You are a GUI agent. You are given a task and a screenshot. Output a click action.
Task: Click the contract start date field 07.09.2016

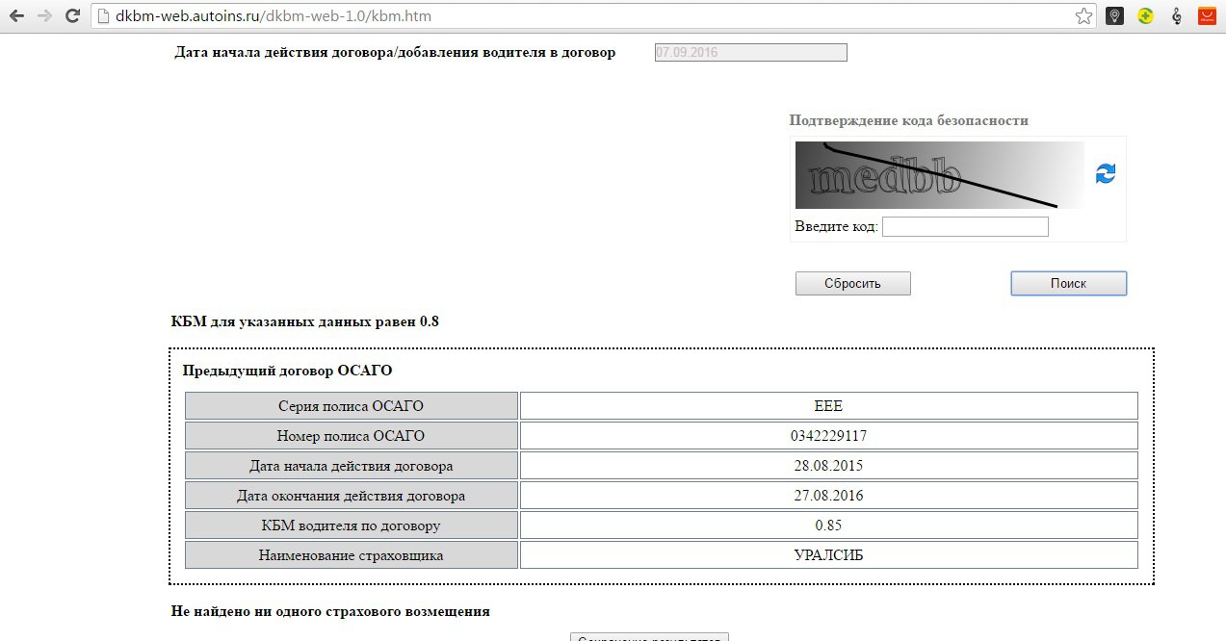tap(750, 53)
